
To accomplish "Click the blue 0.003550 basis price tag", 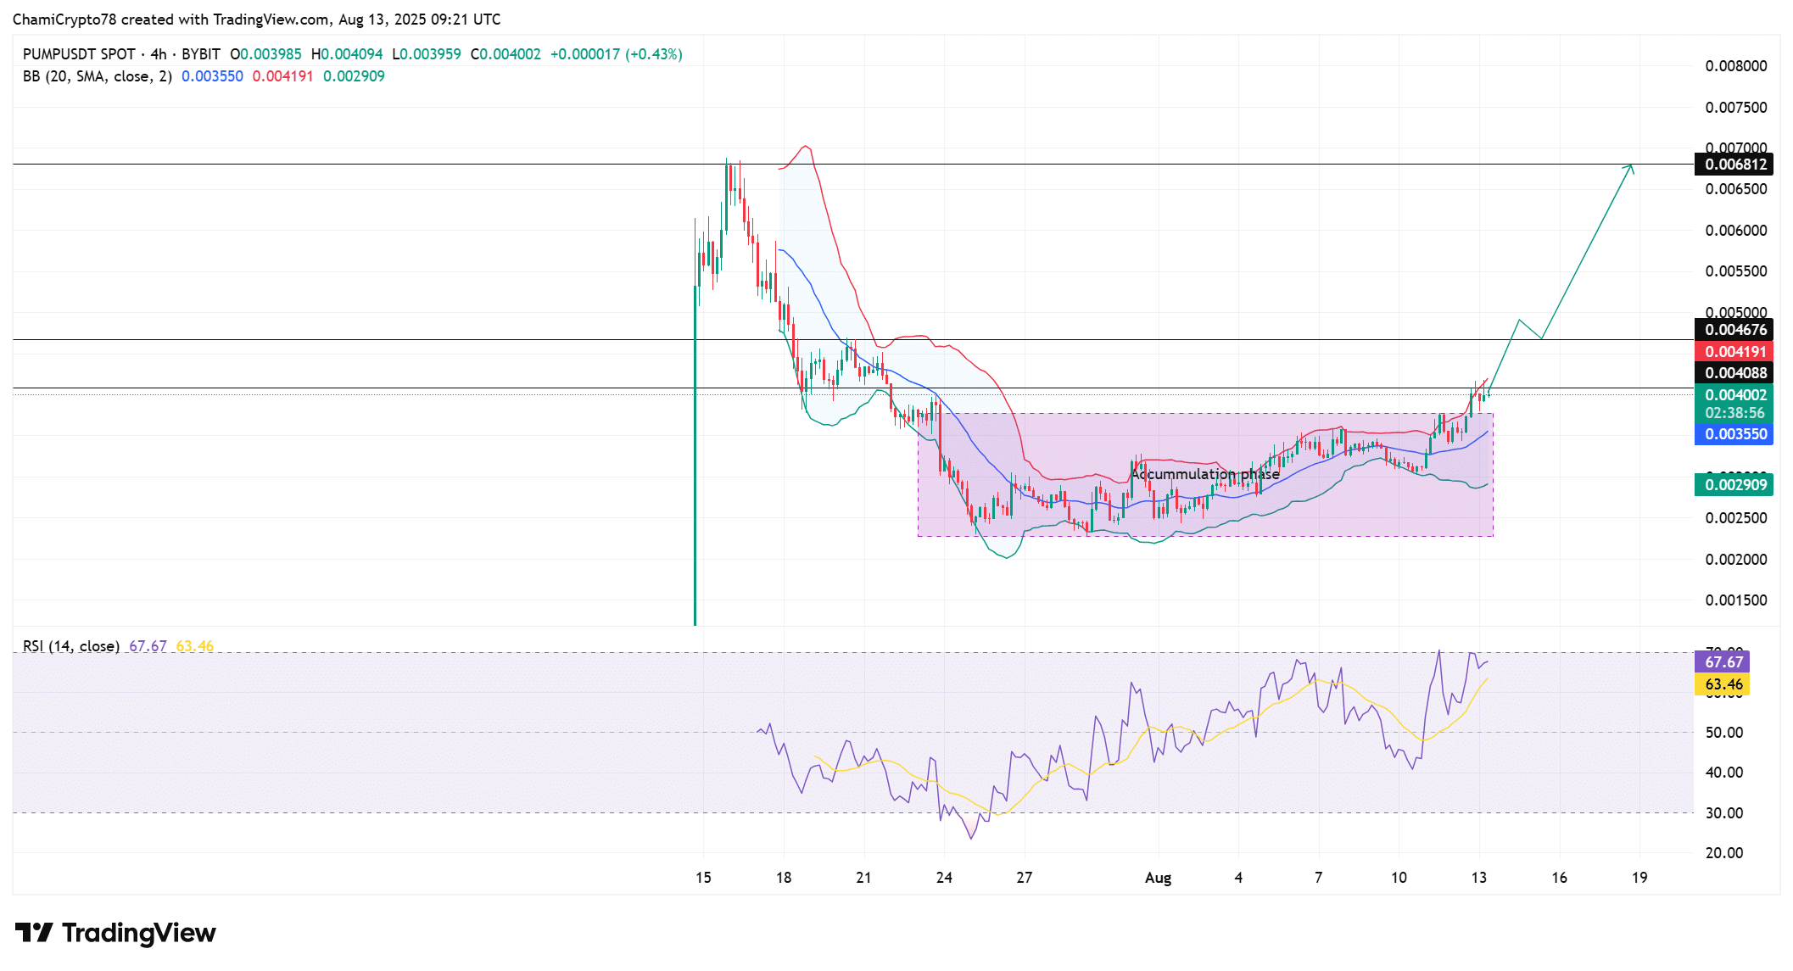I will click(1735, 434).
